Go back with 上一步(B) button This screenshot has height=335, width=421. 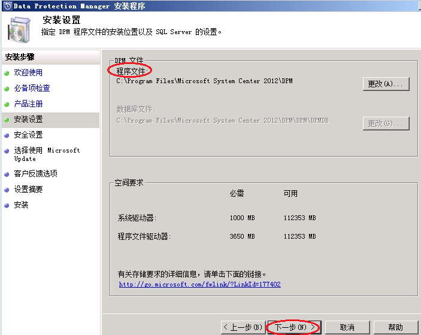point(243,327)
